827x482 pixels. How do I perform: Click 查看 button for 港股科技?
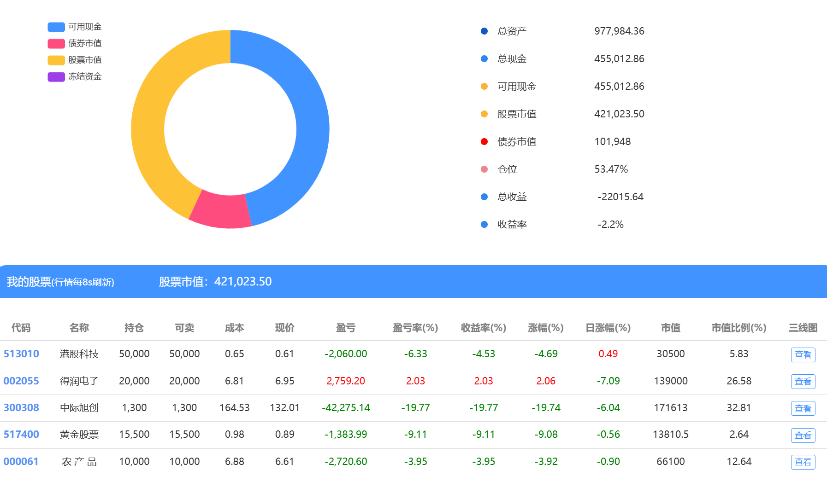coord(803,354)
